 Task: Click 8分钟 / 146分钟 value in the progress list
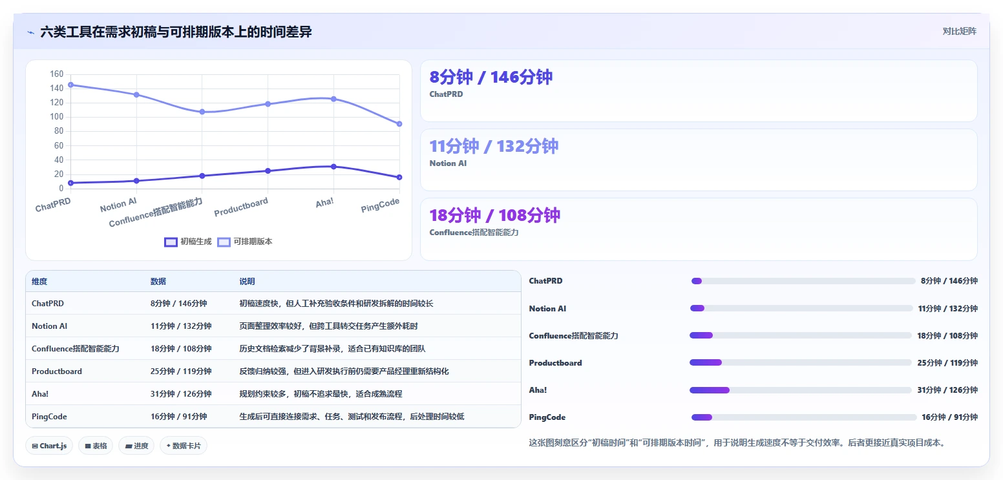(949, 281)
